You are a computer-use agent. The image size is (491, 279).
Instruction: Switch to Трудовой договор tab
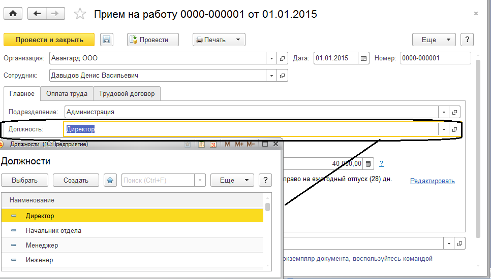click(x=127, y=94)
